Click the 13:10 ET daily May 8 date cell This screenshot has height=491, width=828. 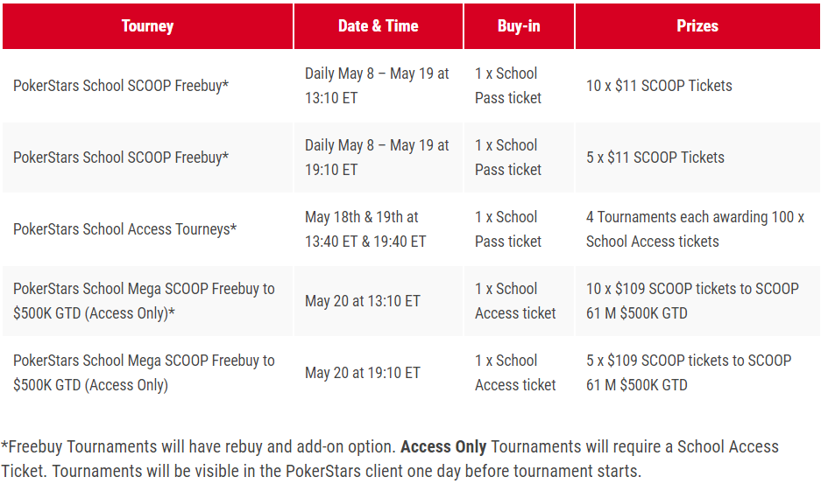[377, 86]
